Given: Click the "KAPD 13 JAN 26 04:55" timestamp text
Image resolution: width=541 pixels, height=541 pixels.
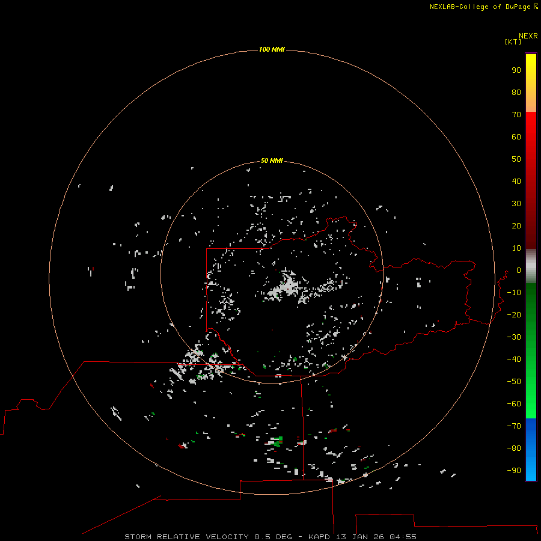Looking at the screenshot, I should click(x=362, y=537).
